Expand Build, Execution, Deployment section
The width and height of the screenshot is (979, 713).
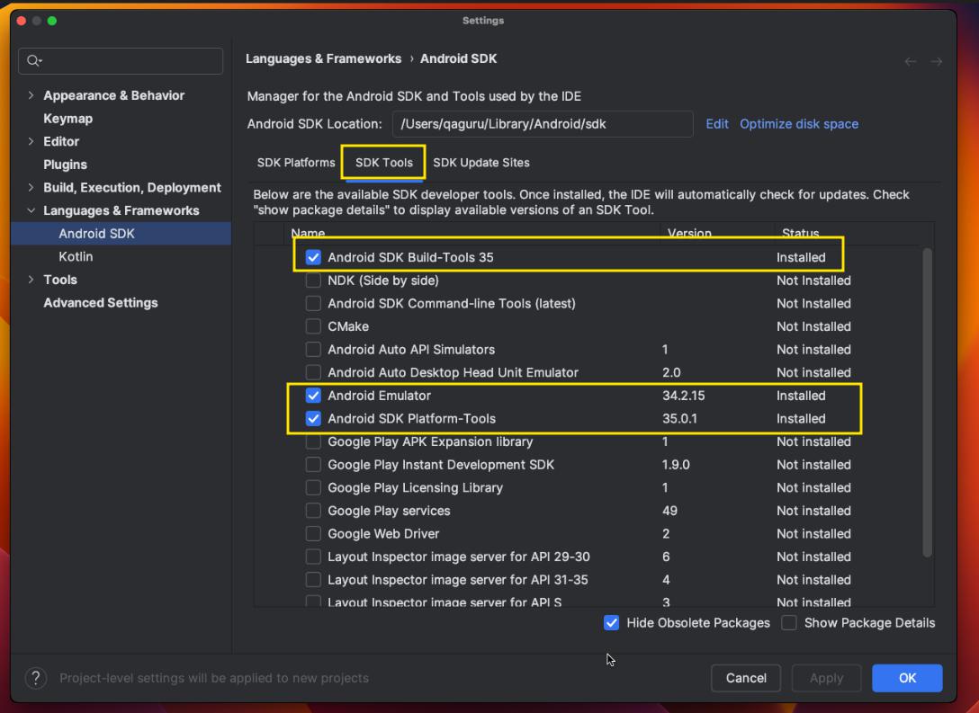[31, 188]
